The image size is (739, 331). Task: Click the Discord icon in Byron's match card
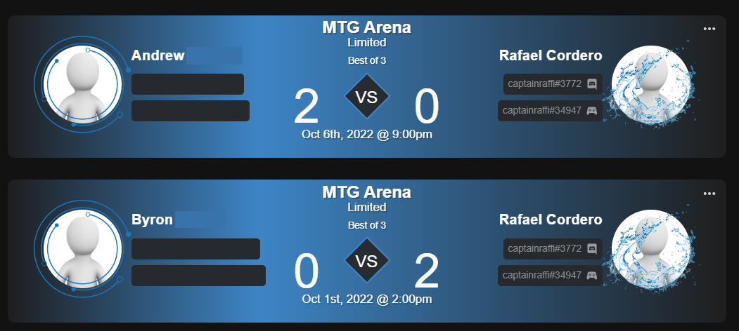tap(592, 249)
